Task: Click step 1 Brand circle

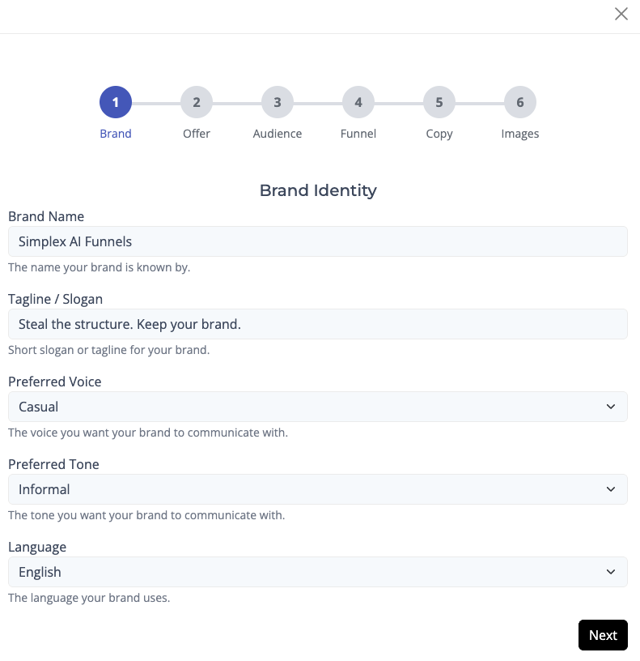Action: pos(116,103)
